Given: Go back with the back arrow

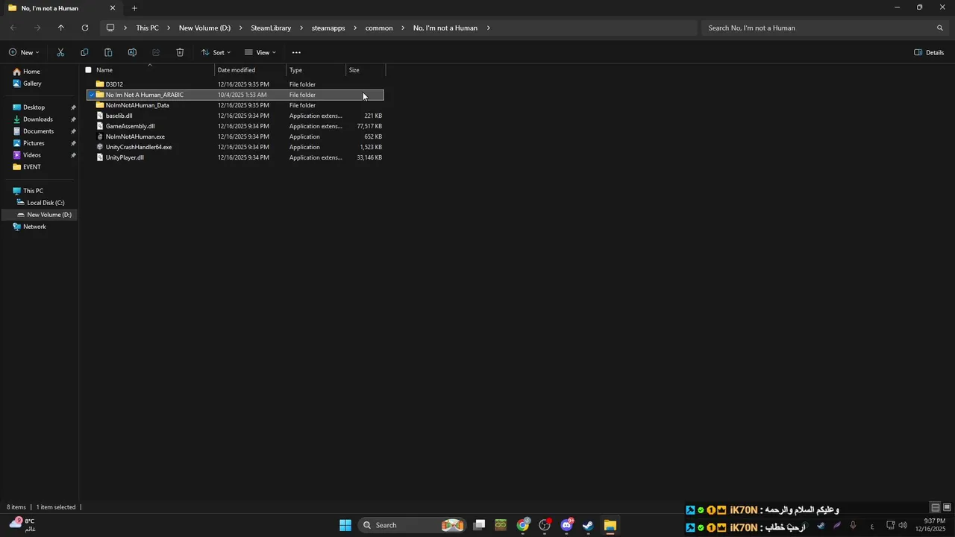Looking at the screenshot, I should [x=13, y=28].
